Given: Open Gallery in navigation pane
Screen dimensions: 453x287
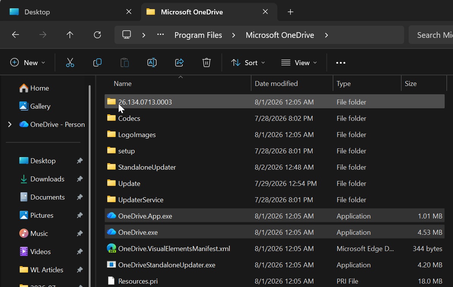Looking at the screenshot, I should click(34, 106).
